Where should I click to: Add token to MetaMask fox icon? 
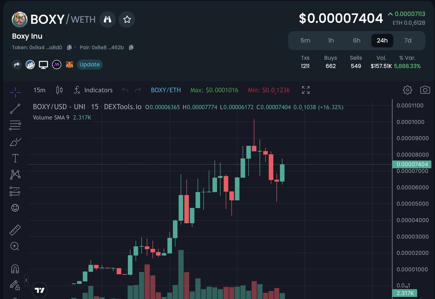pyautogui.click(x=70, y=65)
